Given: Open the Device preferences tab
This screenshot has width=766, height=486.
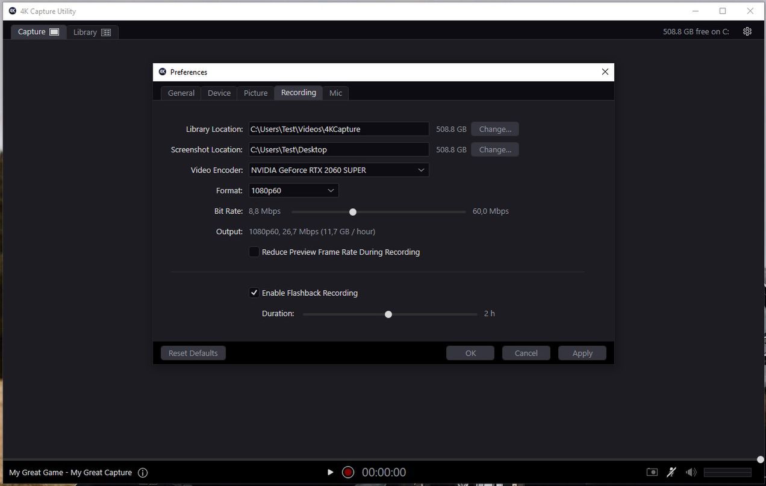Looking at the screenshot, I should pyautogui.click(x=219, y=93).
